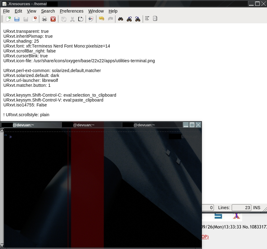The width and height of the screenshot is (267, 249).
Task: Click the post number No.1083317 text
Action: [x=255, y=227]
